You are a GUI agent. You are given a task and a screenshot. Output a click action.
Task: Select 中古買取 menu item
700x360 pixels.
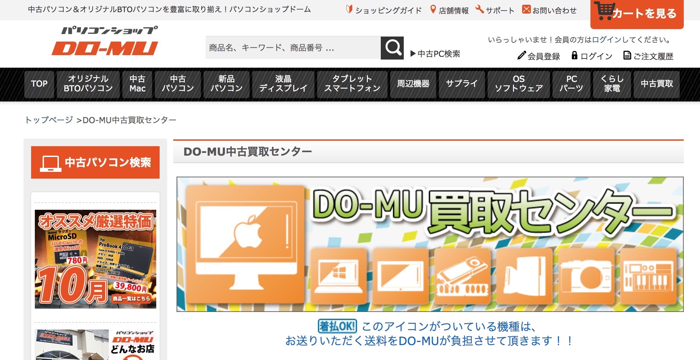(x=657, y=84)
